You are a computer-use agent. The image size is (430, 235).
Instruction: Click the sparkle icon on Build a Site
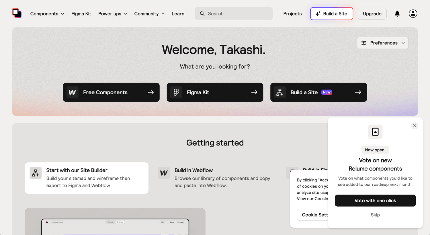tap(318, 14)
